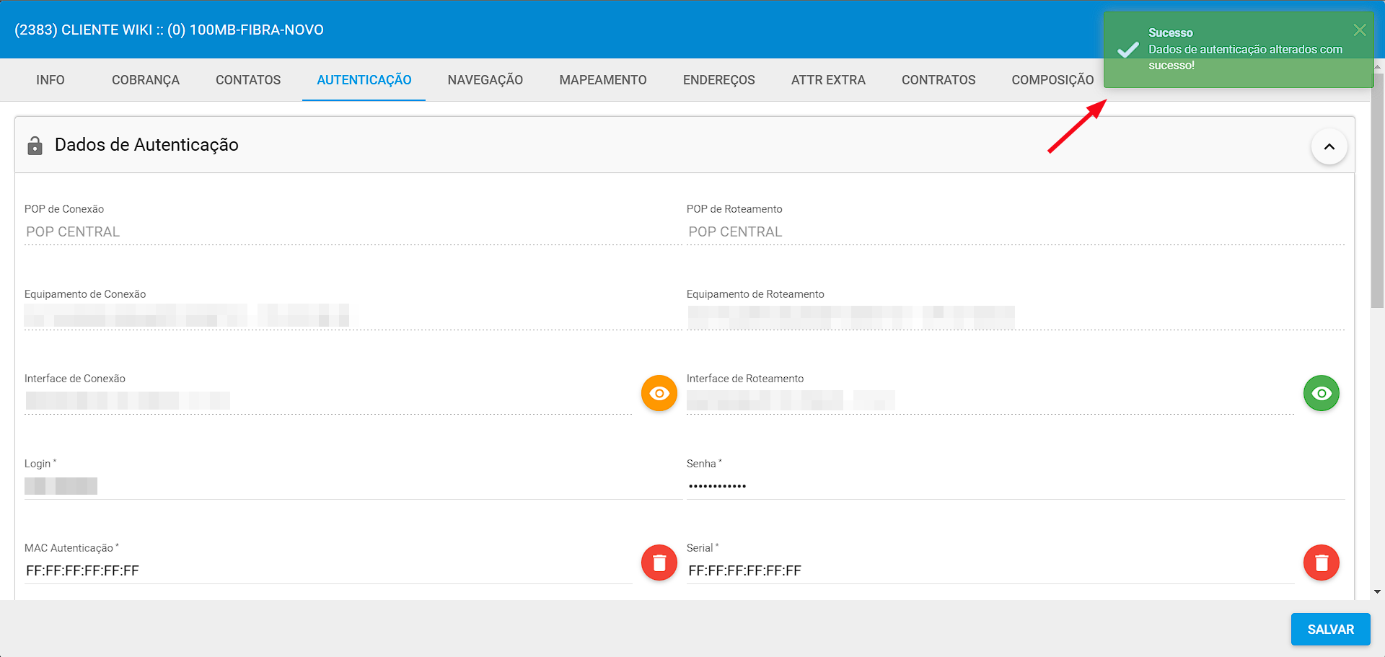Screen dimensions: 1385x657
Task: Open the POP de Roteamento field
Action: [x=1016, y=232]
